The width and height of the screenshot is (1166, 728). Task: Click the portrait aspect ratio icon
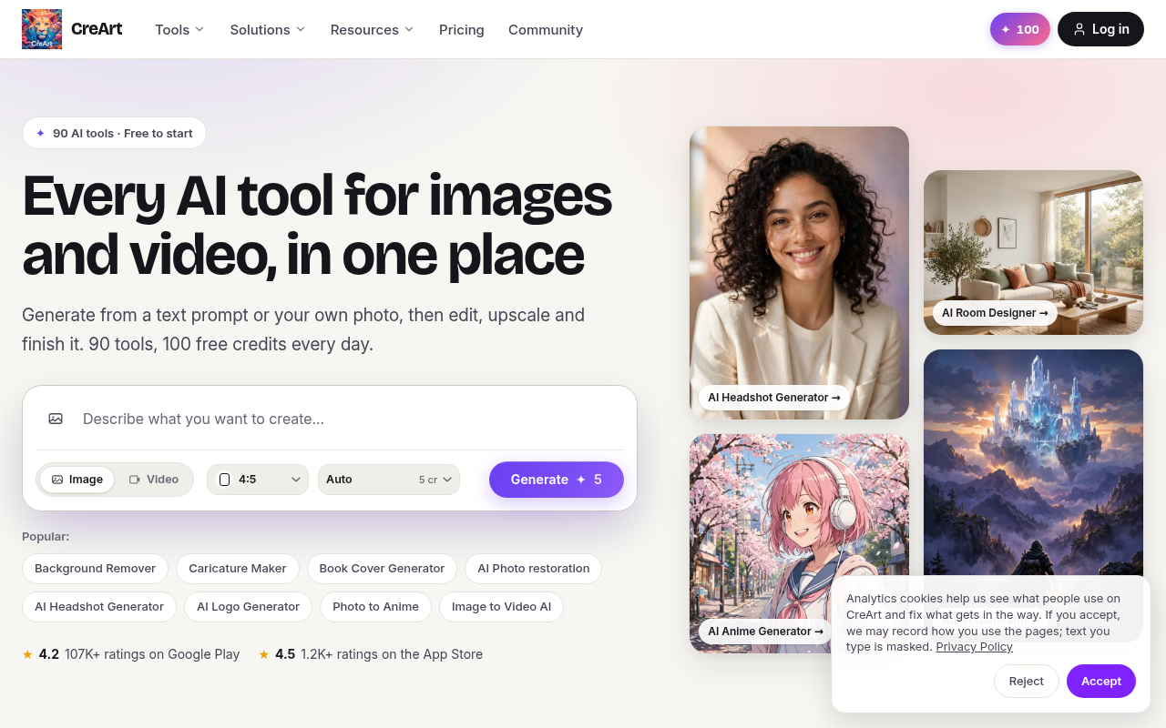225,480
